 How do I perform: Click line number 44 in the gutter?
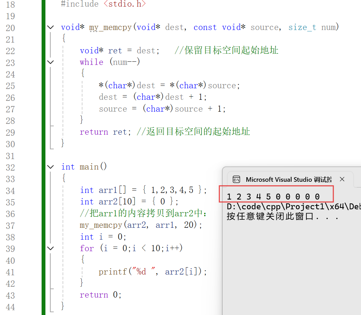tap(10, 307)
